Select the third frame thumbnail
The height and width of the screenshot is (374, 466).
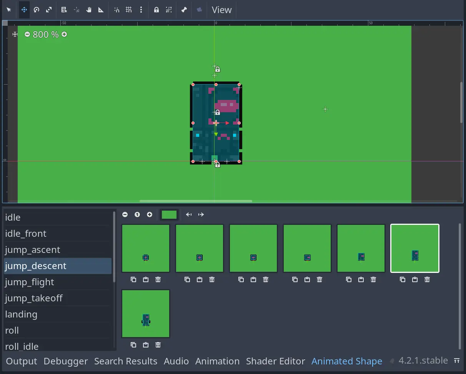coord(253,248)
